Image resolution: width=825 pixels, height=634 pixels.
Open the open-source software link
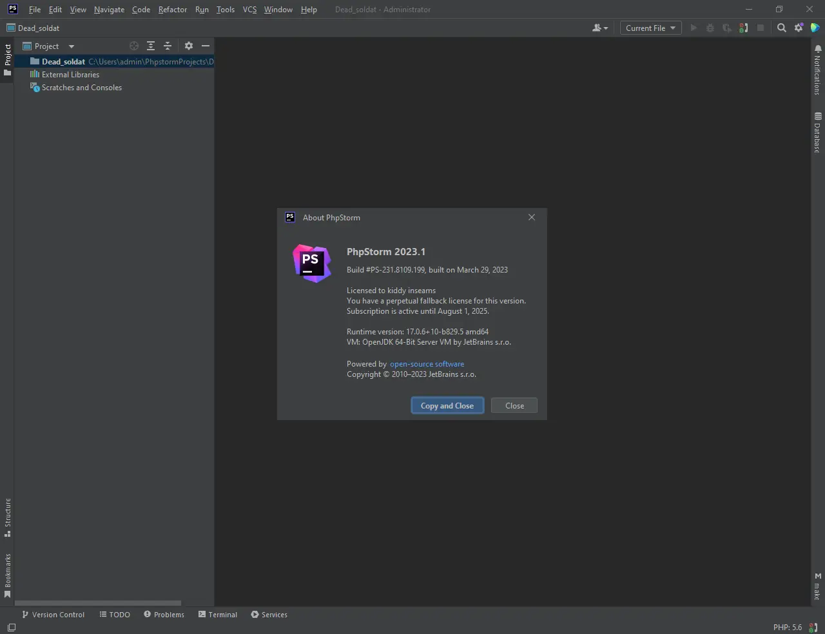coord(427,364)
